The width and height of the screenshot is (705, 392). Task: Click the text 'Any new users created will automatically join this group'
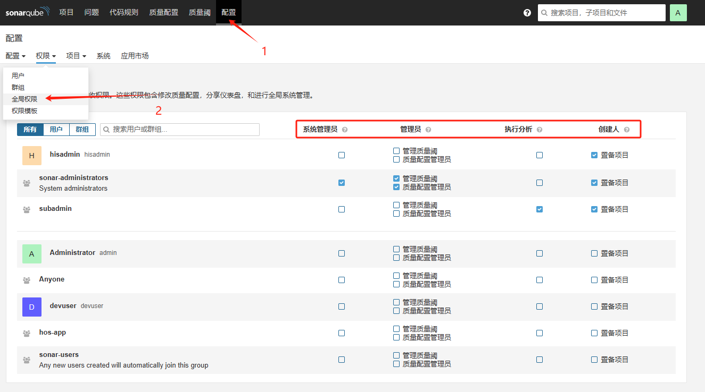pyautogui.click(x=123, y=365)
